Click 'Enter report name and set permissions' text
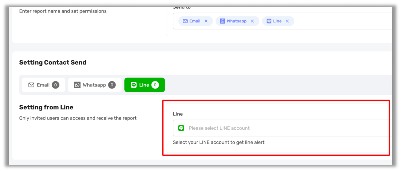Image resolution: width=401 pixels, height=171 pixels. tap(63, 11)
